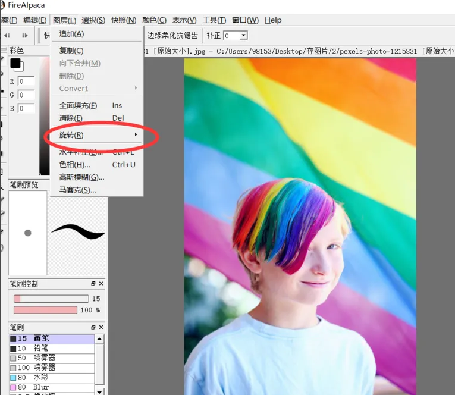The width and height of the screenshot is (455, 395).
Task: Select the 50 喷雾器 brush
Action: click(52, 358)
